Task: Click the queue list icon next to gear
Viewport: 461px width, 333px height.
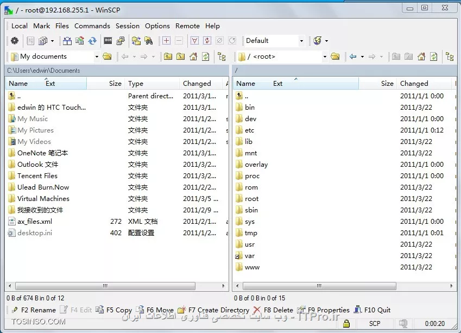Action: tap(30, 41)
